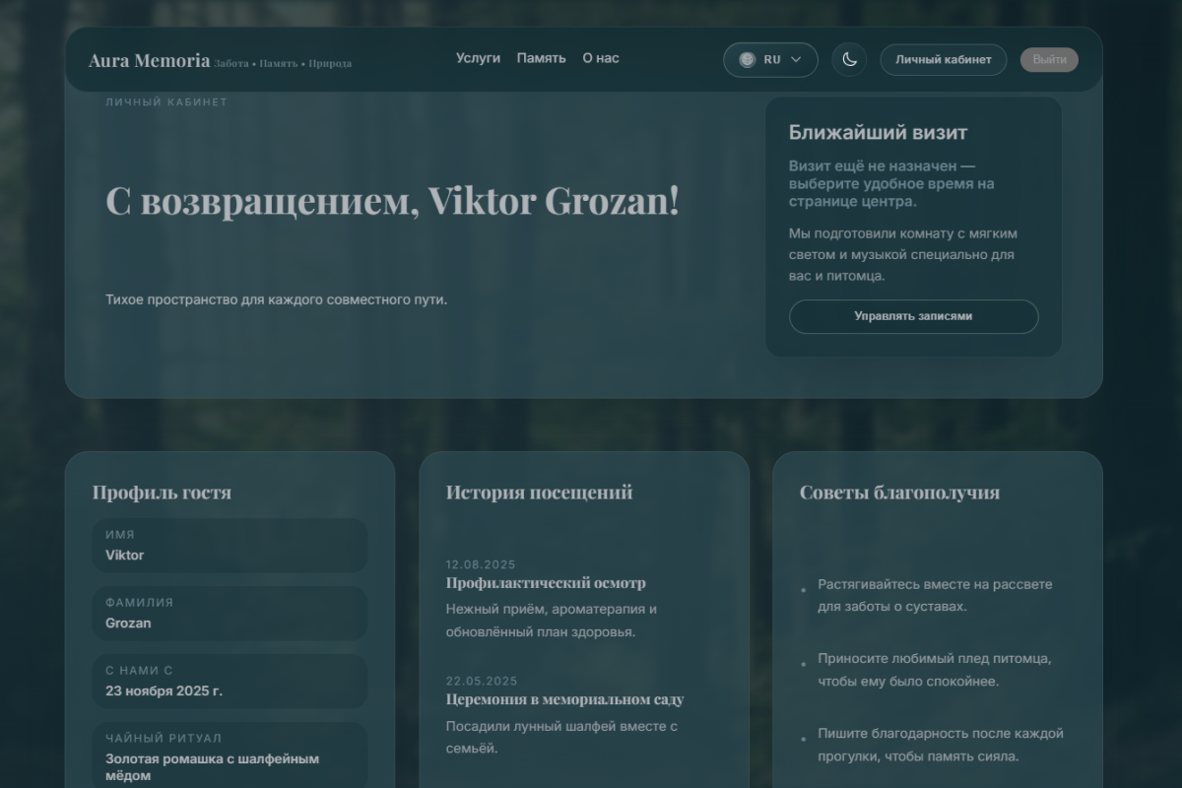1182x788 pixels.
Task: Click the tip about the pet's favorite blanket
Action: pos(934,670)
